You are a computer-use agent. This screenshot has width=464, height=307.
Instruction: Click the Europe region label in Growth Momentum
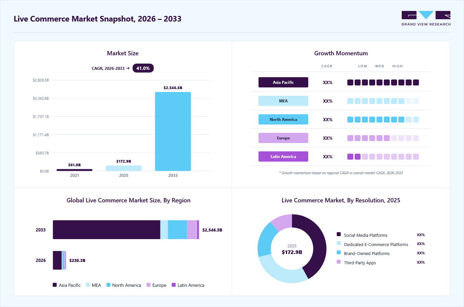coord(283,138)
